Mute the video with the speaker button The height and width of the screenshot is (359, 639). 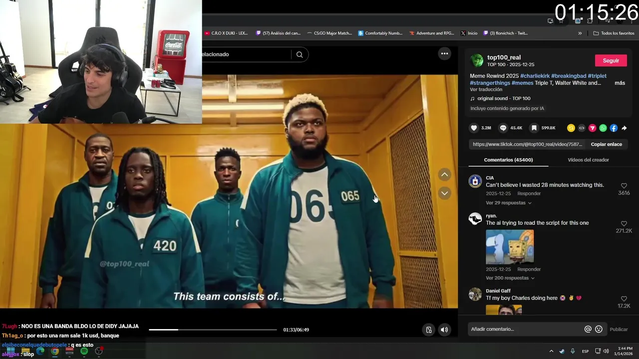point(444,330)
